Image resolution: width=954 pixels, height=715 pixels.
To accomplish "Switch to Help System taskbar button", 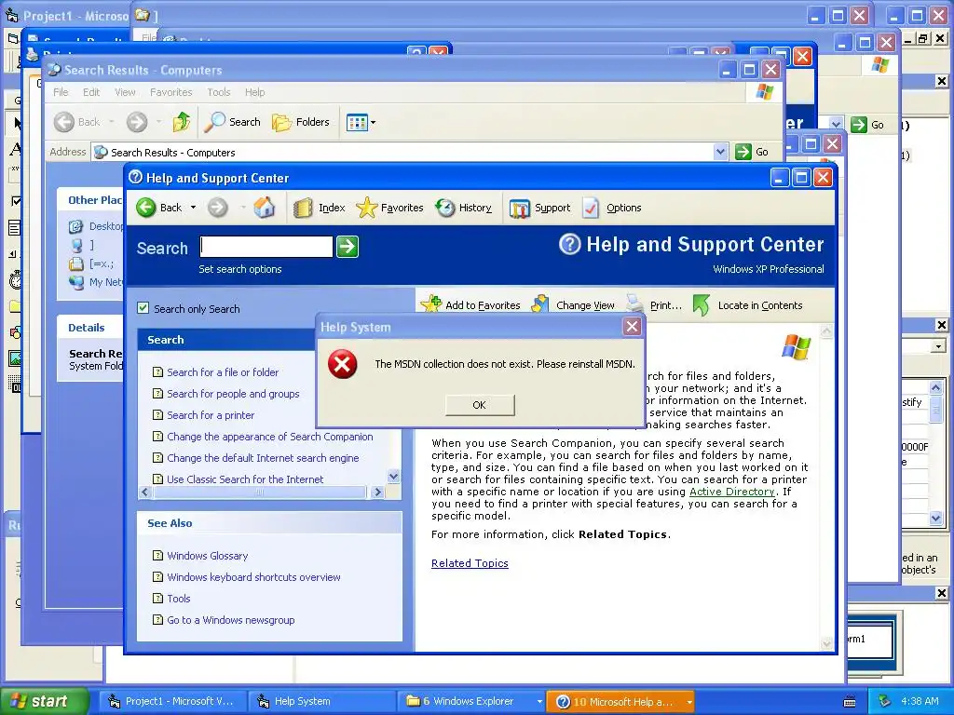I will [320, 702].
